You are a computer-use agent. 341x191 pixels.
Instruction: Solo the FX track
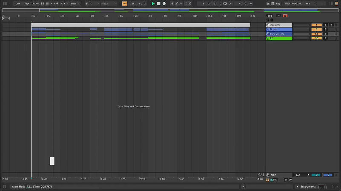(325, 38)
